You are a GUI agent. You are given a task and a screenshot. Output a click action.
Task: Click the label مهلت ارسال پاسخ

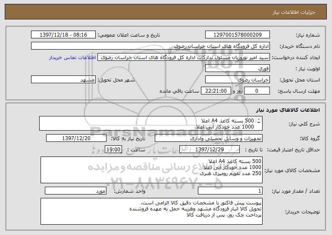click(x=299, y=91)
